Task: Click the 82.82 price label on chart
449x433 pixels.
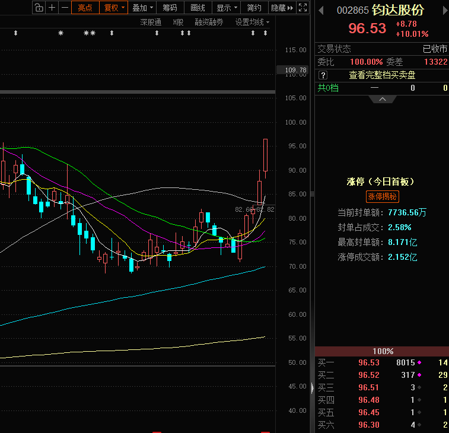Action: 266,209
